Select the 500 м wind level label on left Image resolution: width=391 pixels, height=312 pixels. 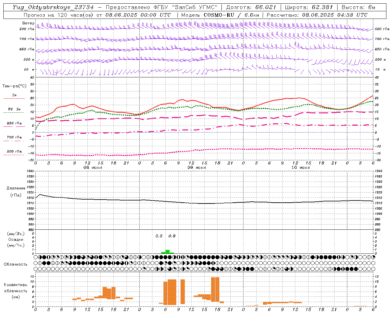point(29,59)
